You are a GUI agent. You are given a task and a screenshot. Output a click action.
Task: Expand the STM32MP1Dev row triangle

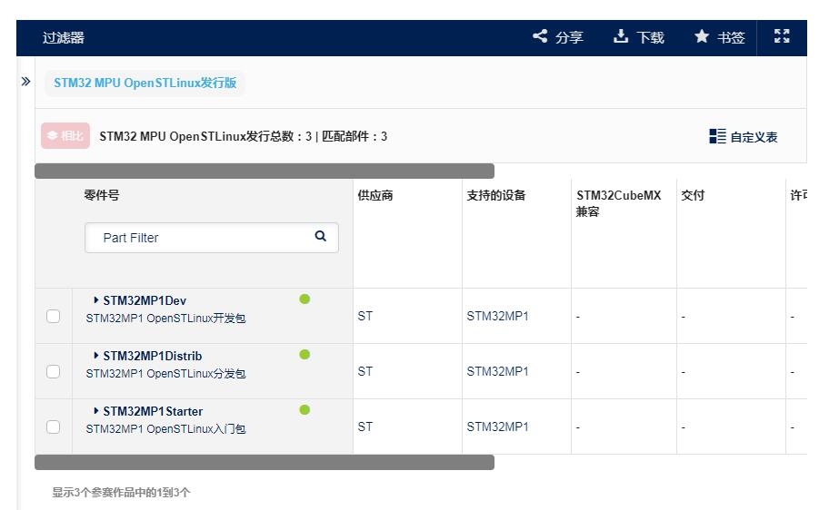96,299
